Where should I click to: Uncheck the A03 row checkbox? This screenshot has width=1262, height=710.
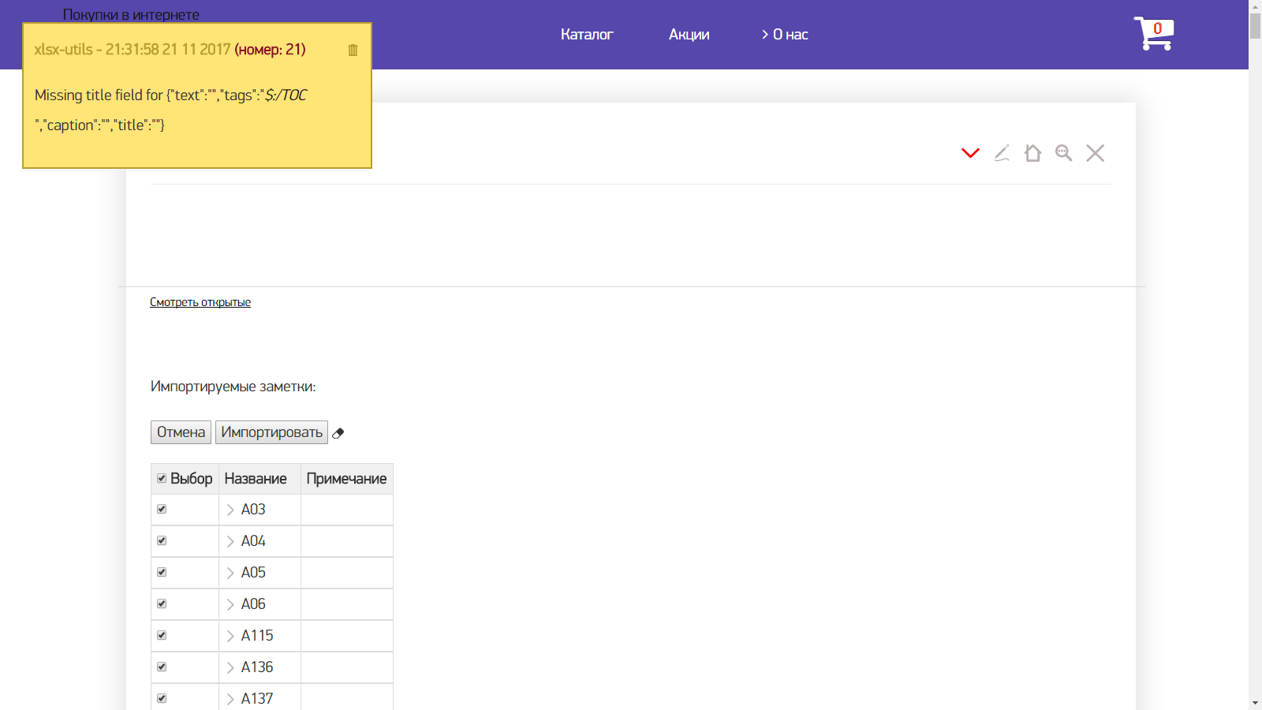click(x=162, y=509)
